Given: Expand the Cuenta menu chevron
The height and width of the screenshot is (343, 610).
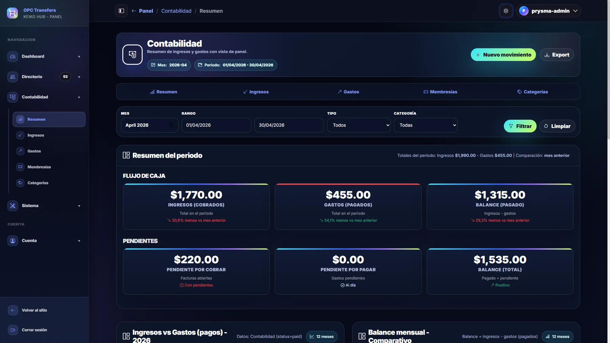Looking at the screenshot, I should point(79,241).
